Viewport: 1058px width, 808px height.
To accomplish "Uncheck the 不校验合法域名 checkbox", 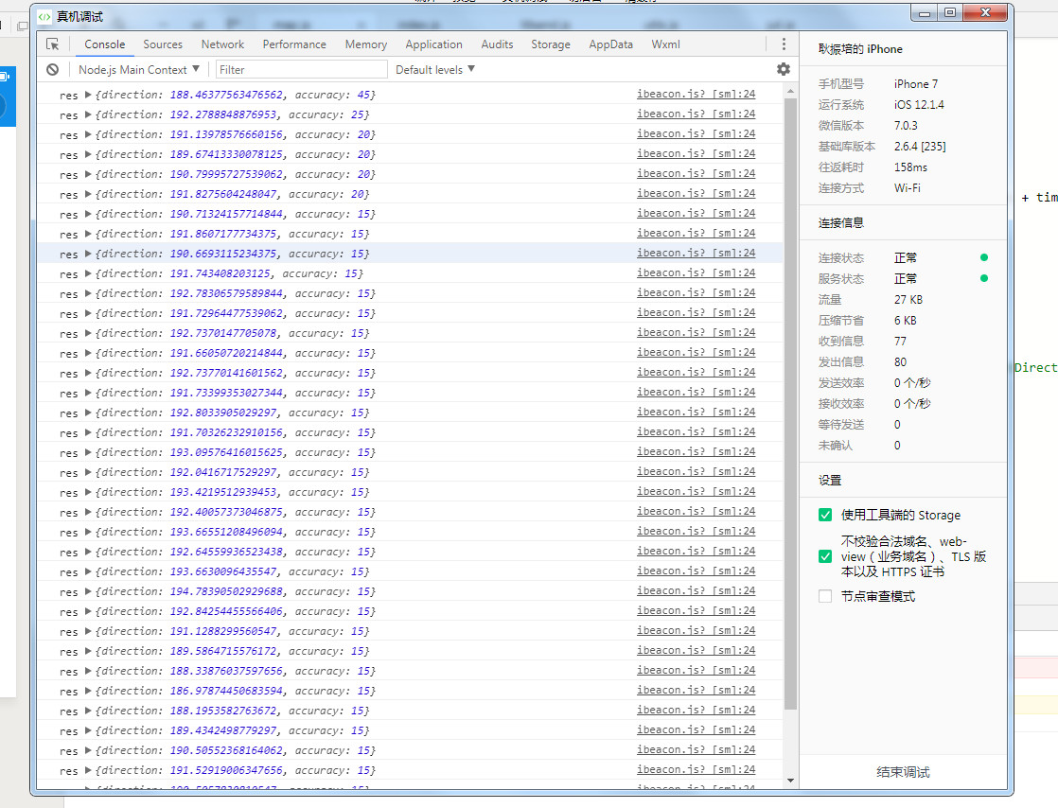I will tap(825, 556).
